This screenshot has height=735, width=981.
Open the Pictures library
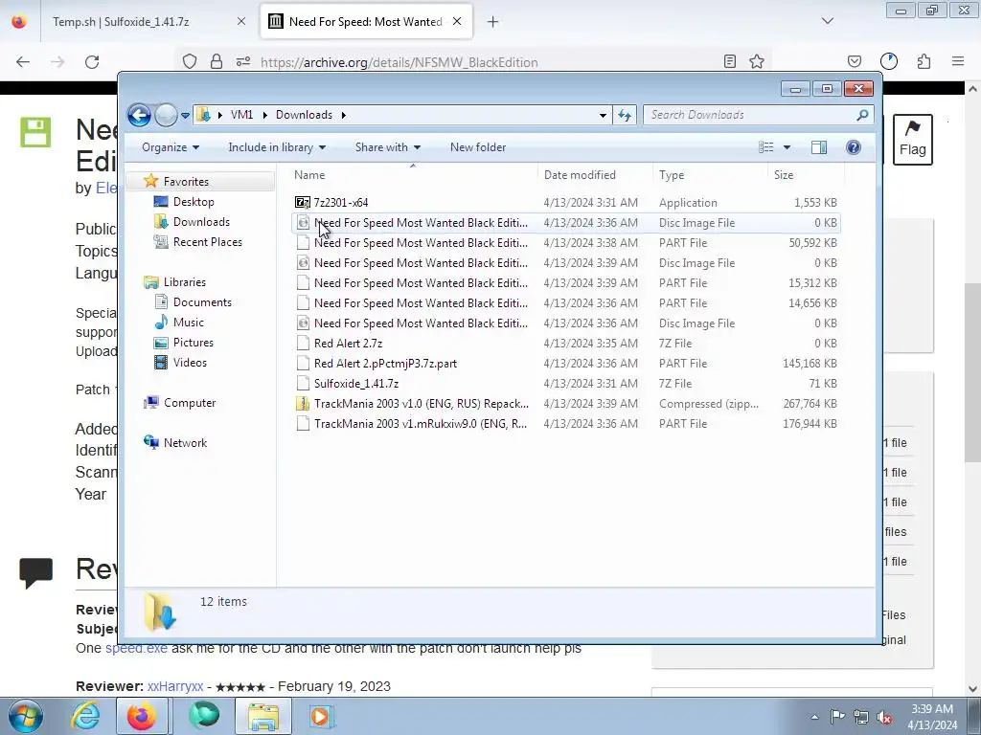193,343
